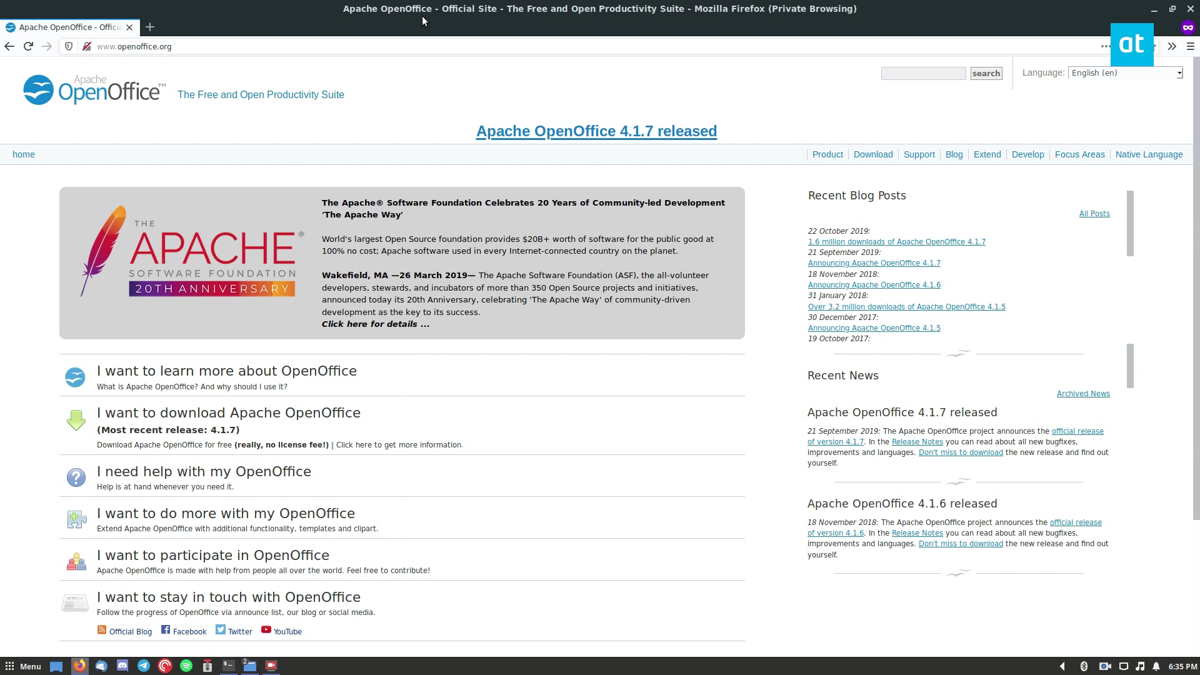Click the Official Blog link
Image resolution: width=1200 pixels, height=675 pixels.
(130, 631)
